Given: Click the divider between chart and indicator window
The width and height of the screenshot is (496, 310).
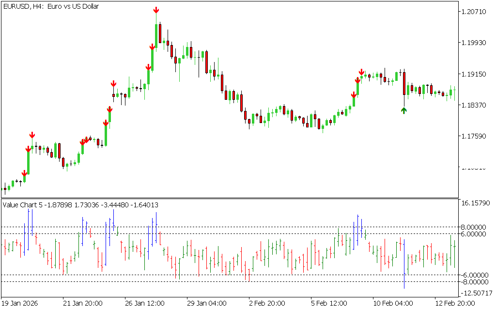Looking at the screenshot, I should point(230,198).
